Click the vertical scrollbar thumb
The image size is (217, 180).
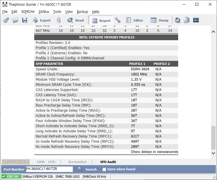click(x=213, y=138)
